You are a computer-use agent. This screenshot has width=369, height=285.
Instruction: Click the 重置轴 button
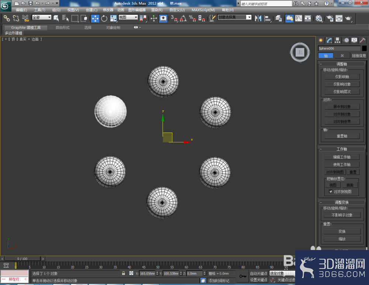point(342,136)
